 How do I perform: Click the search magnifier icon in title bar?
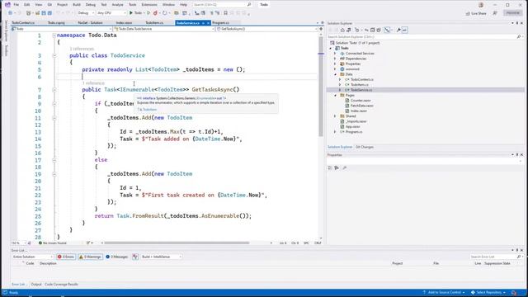point(249,5)
